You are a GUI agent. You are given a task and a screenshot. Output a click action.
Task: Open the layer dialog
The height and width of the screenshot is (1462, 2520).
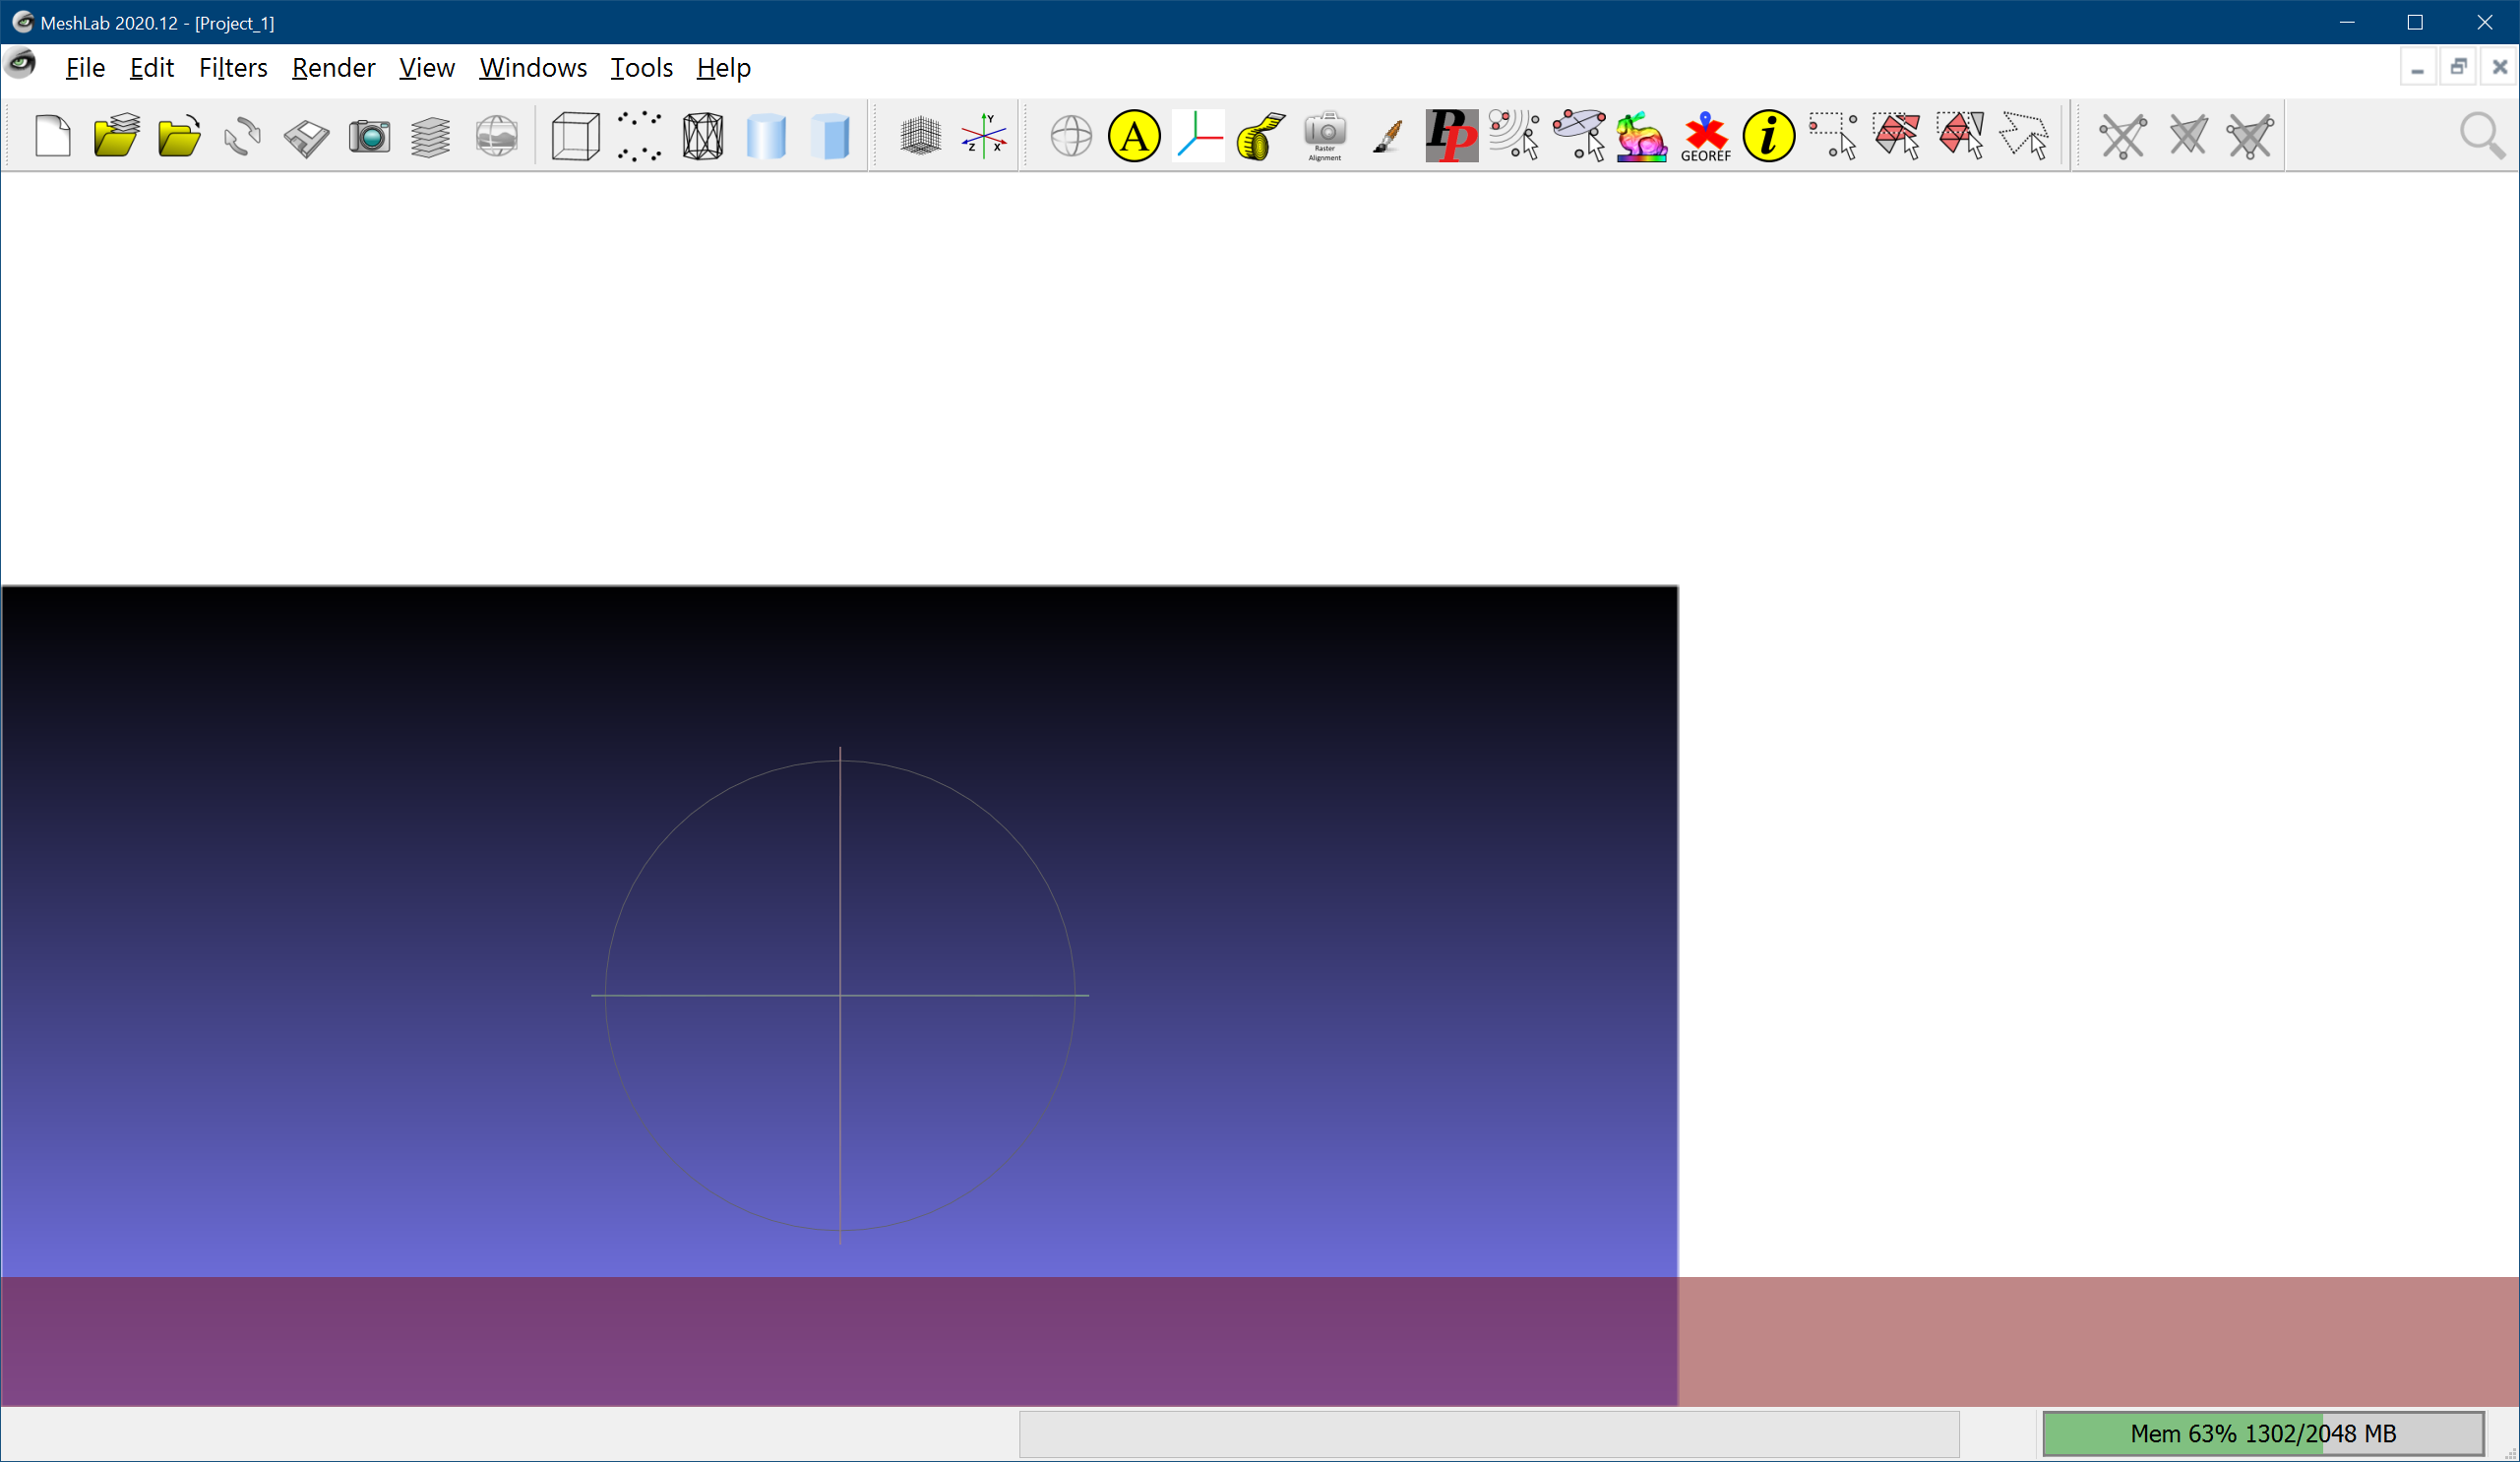[x=429, y=135]
